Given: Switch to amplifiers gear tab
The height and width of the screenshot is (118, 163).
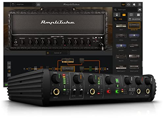Looking at the screenshot, I should [x=124, y=15].
